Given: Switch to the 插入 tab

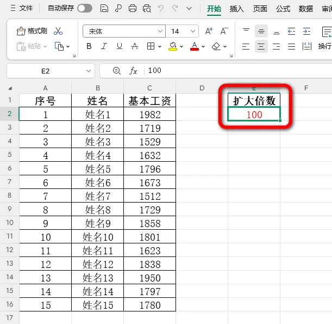Looking at the screenshot, I should tap(237, 9).
